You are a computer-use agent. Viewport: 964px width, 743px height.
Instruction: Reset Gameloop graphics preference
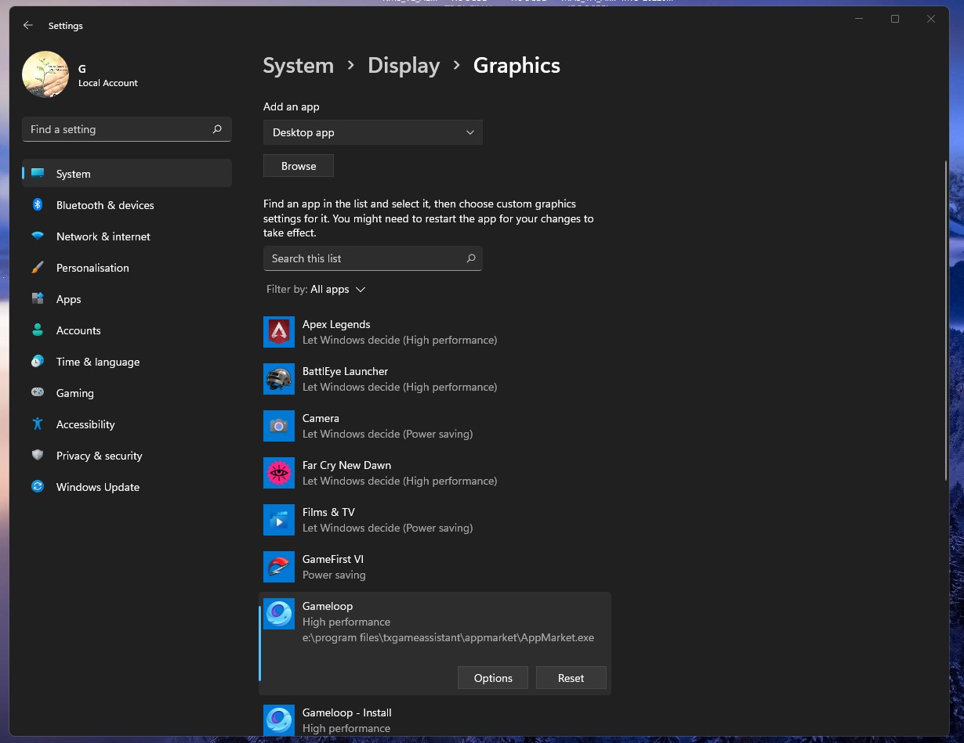[571, 678]
